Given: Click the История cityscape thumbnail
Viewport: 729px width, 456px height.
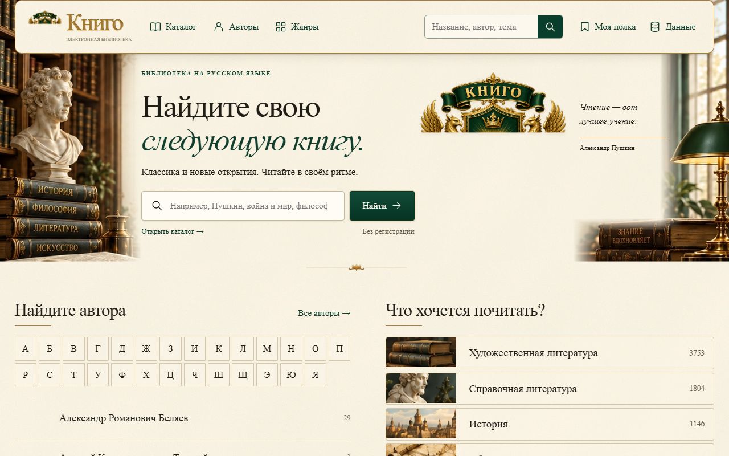Looking at the screenshot, I should (421, 424).
